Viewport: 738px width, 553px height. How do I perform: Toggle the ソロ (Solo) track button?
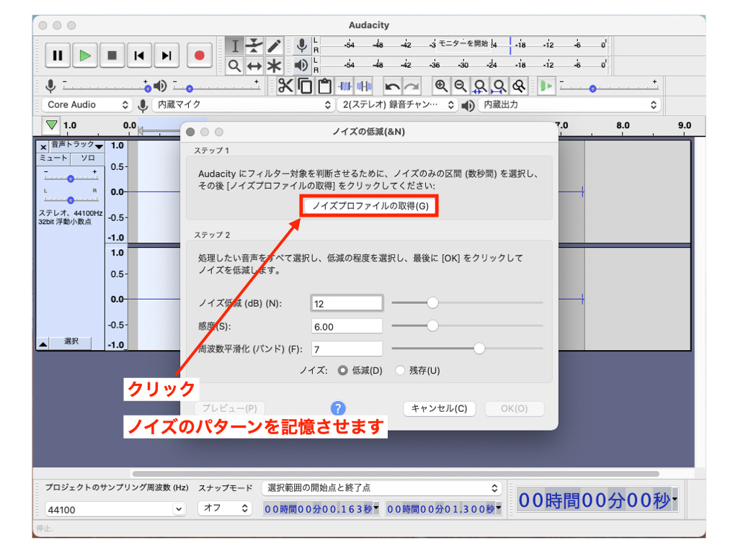tap(87, 158)
